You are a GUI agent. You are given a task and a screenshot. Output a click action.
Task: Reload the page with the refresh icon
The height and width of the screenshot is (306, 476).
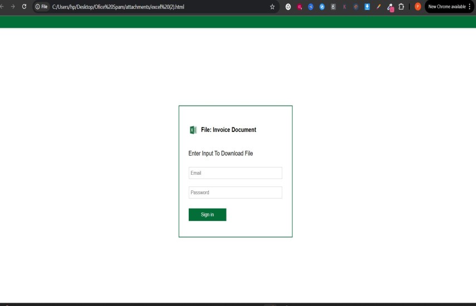24,7
